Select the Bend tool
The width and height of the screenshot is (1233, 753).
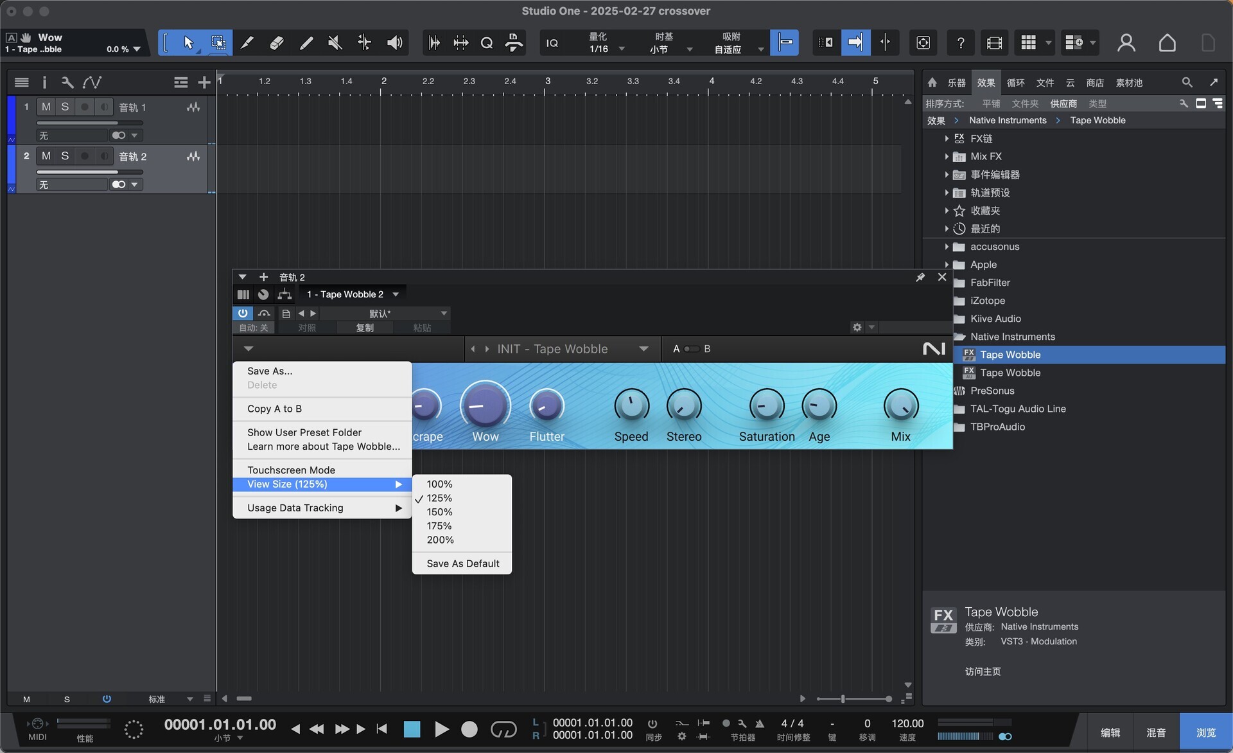coord(364,43)
